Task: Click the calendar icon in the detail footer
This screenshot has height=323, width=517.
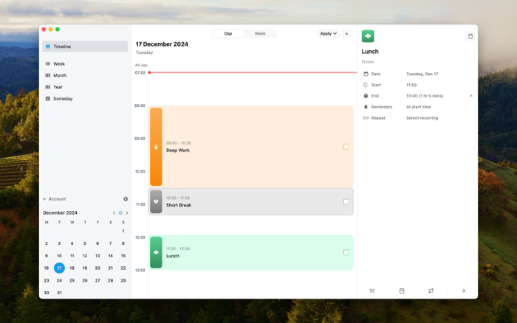Action: click(402, 291)
